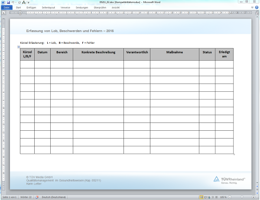Click the table move handle icon
Image resolution: width=260 pixels, height=200 pixels.
click(x=19, y=47)
